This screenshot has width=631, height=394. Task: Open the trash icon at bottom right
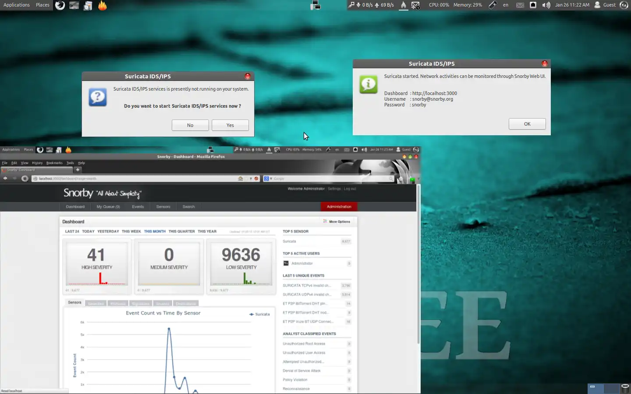625,388
